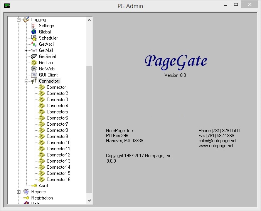
Task: Select Connector10 in the tree
Action: [x=59, y=143]
